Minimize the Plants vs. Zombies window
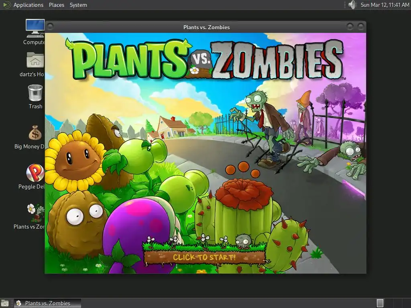Viewport: 411px width, 308px height. [x=350, y=26]
